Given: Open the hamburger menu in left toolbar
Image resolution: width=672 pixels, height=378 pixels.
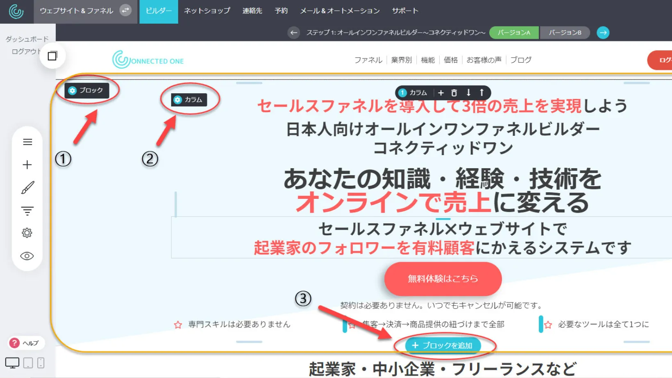Looking at the screenshot, I should coord(27,142).
